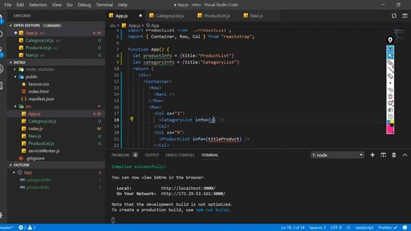This screenshot has width=411, height=231.
Task: Click Prettier in the status bar
Action: point(387,228)
